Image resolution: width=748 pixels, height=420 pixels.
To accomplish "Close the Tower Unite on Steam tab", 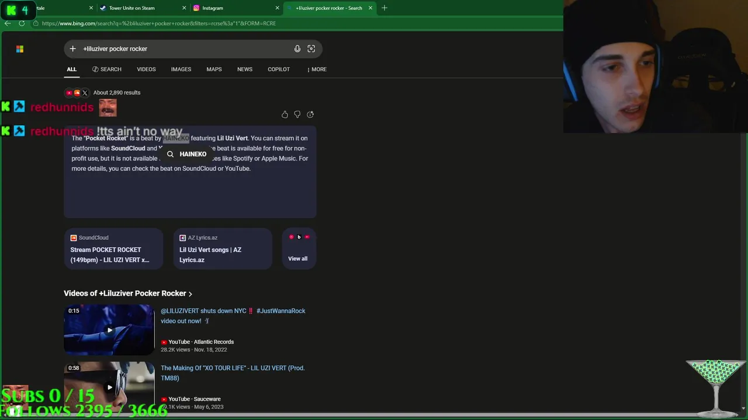I will pos(184,8).
